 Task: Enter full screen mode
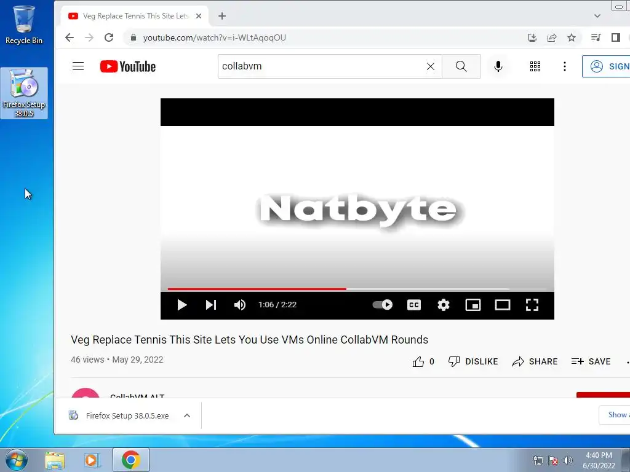pos(532,305)
